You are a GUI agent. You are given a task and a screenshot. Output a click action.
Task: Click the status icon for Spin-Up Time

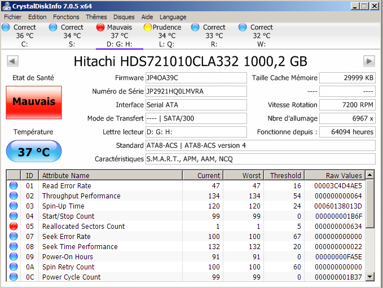click(x=14, y=206)
